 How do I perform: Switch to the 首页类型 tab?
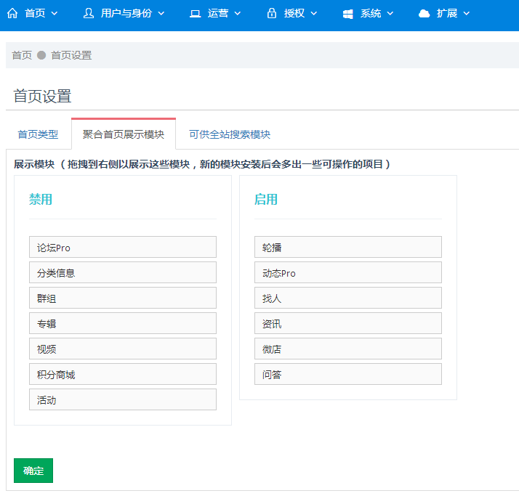point(38,134)
